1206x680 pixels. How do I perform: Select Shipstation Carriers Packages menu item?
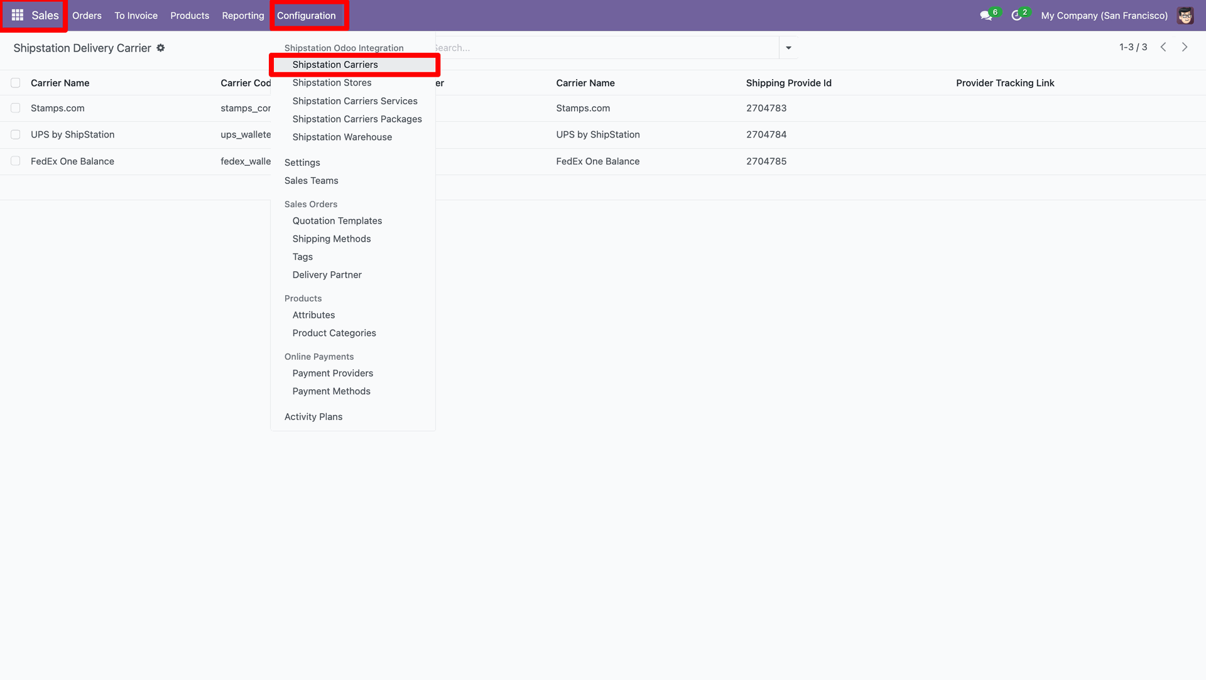[357, 119]
